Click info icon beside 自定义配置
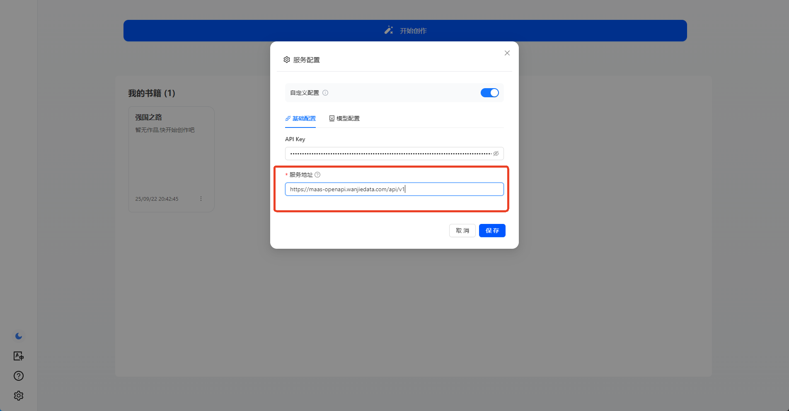The width and height of the screenshot is (789, 411). 325,93
